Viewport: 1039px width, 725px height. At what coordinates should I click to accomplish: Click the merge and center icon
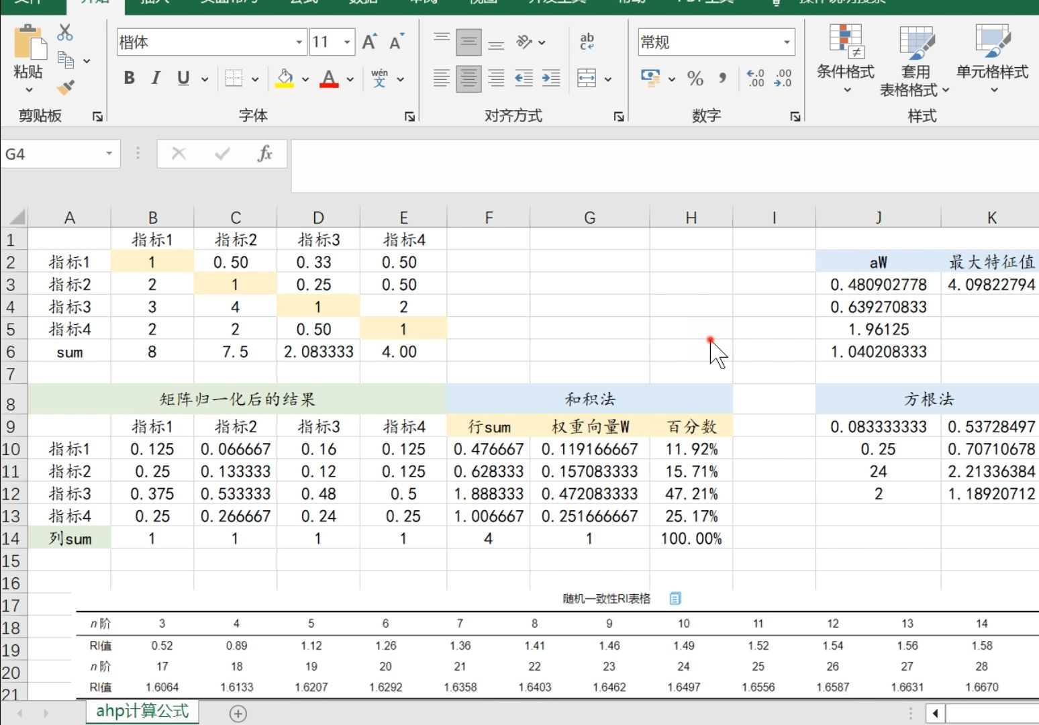[x=587, y=78]
